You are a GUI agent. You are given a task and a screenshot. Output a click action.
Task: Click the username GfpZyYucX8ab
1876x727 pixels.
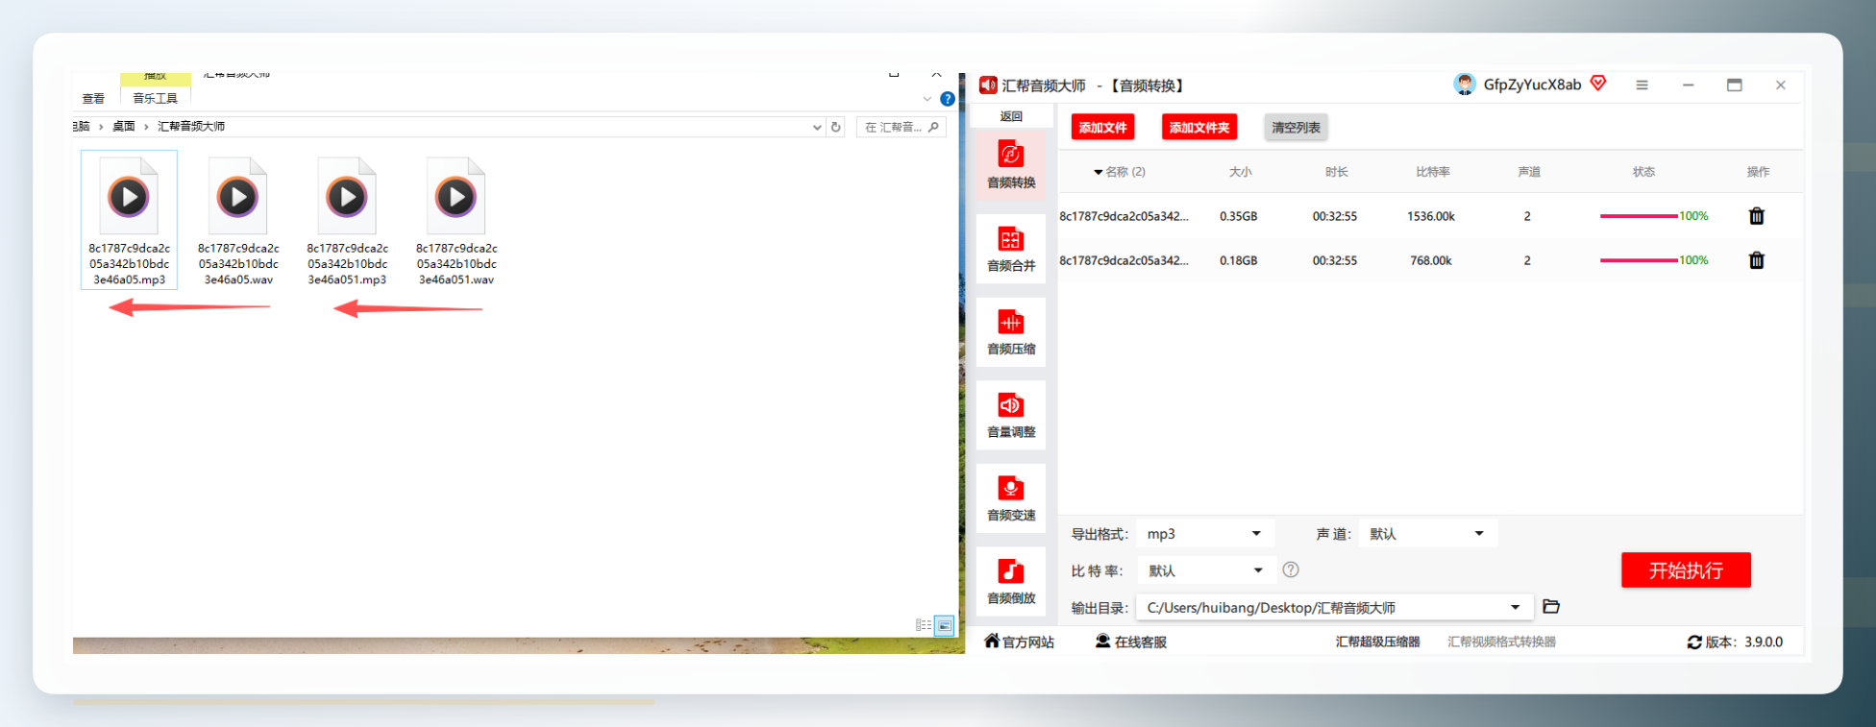(x=1532, y=85)
